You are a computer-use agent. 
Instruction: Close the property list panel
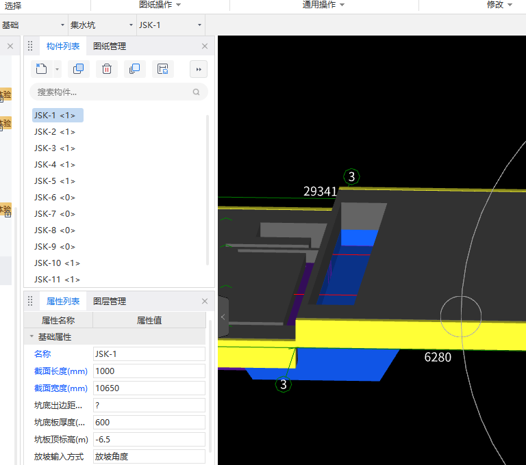point(205,301)
